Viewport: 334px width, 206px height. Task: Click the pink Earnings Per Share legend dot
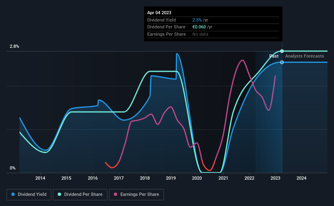116,194
